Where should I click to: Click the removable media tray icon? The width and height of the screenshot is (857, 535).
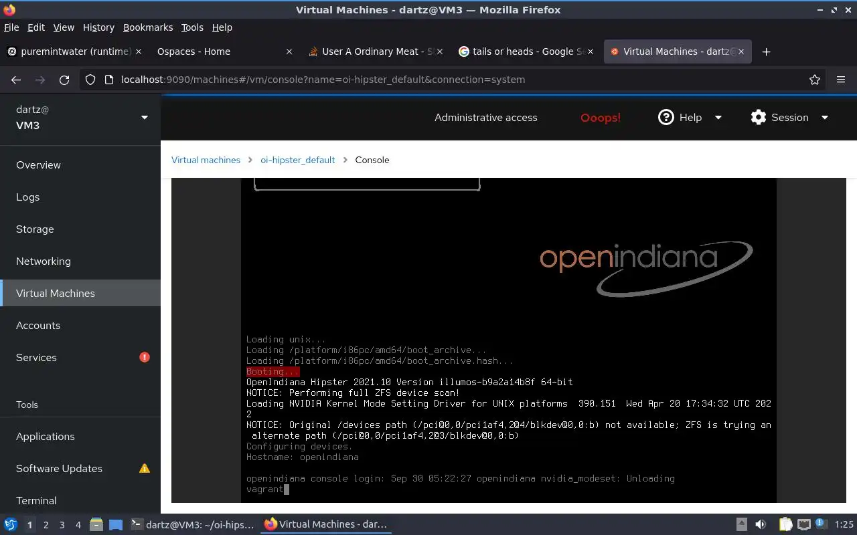(742, 524)
